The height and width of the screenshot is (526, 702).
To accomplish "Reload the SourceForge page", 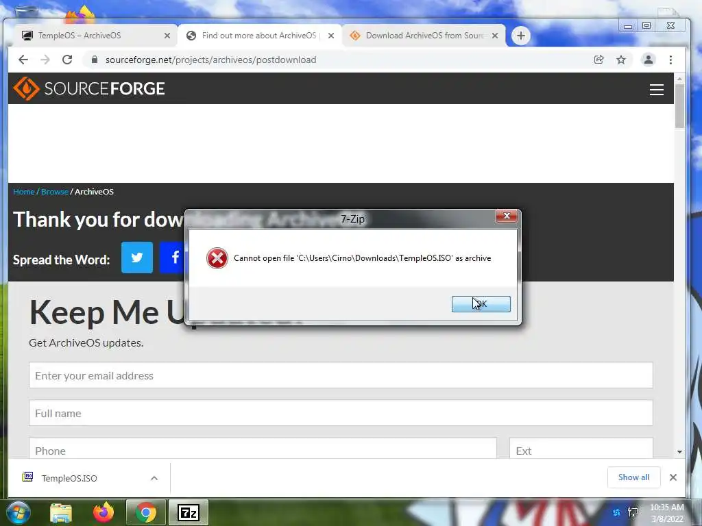I will pos(67,60).
